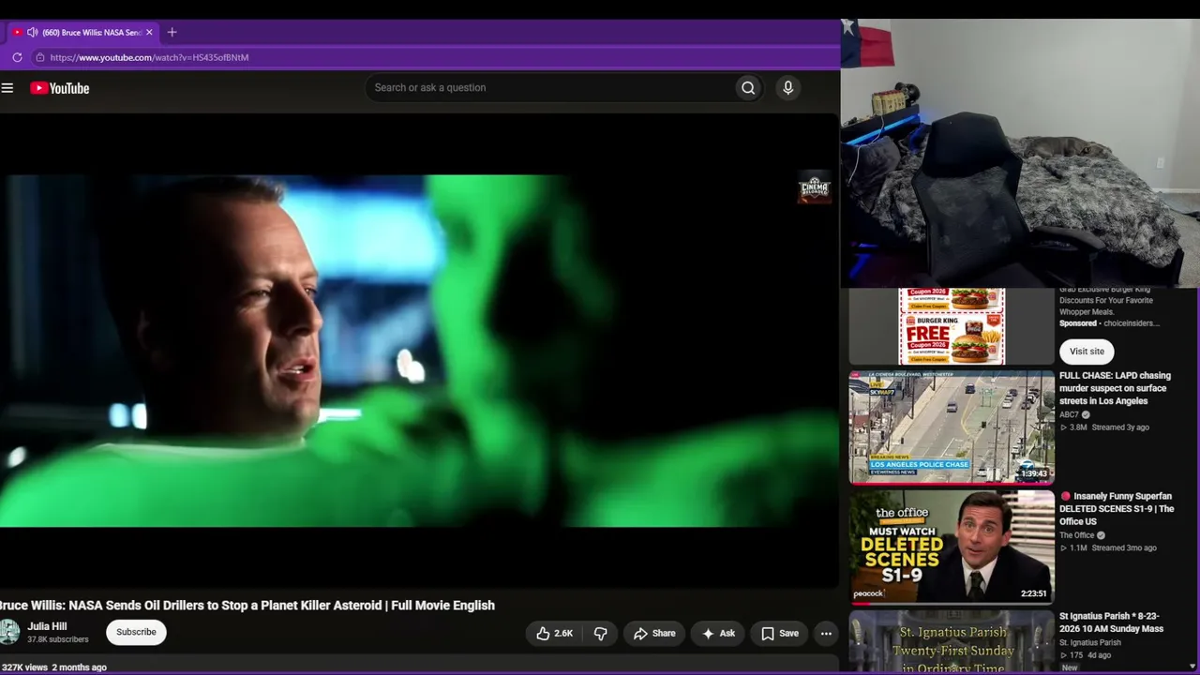Viewport: 1200px width, 675px height.
Task: Dislike the video with the thumbs-down button
Action: [601, 634]
